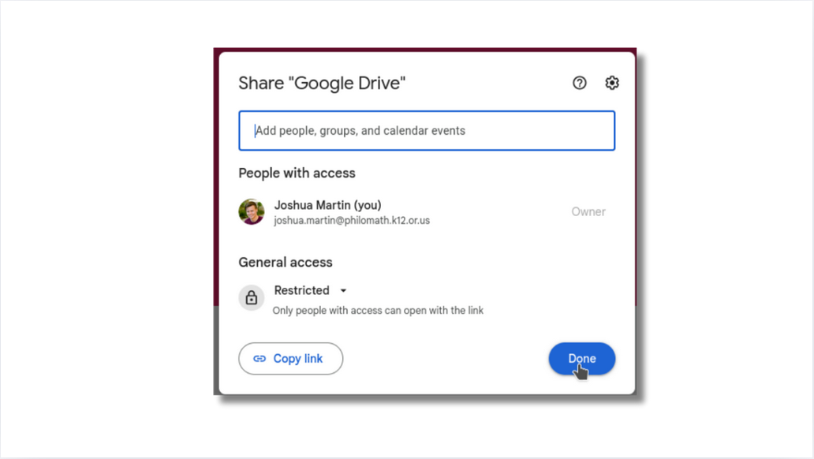Click the People with access heading
Image resolution: width=814 pixels, height=459 pixels.
[x=297, y=173]
